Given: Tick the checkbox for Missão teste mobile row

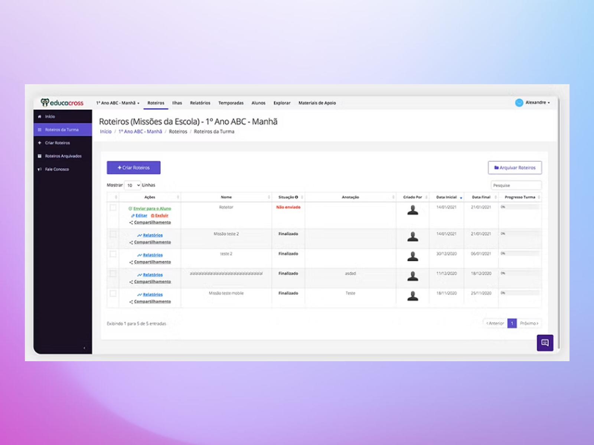Looking at the screenshot, I should click(x=113, y=294).
